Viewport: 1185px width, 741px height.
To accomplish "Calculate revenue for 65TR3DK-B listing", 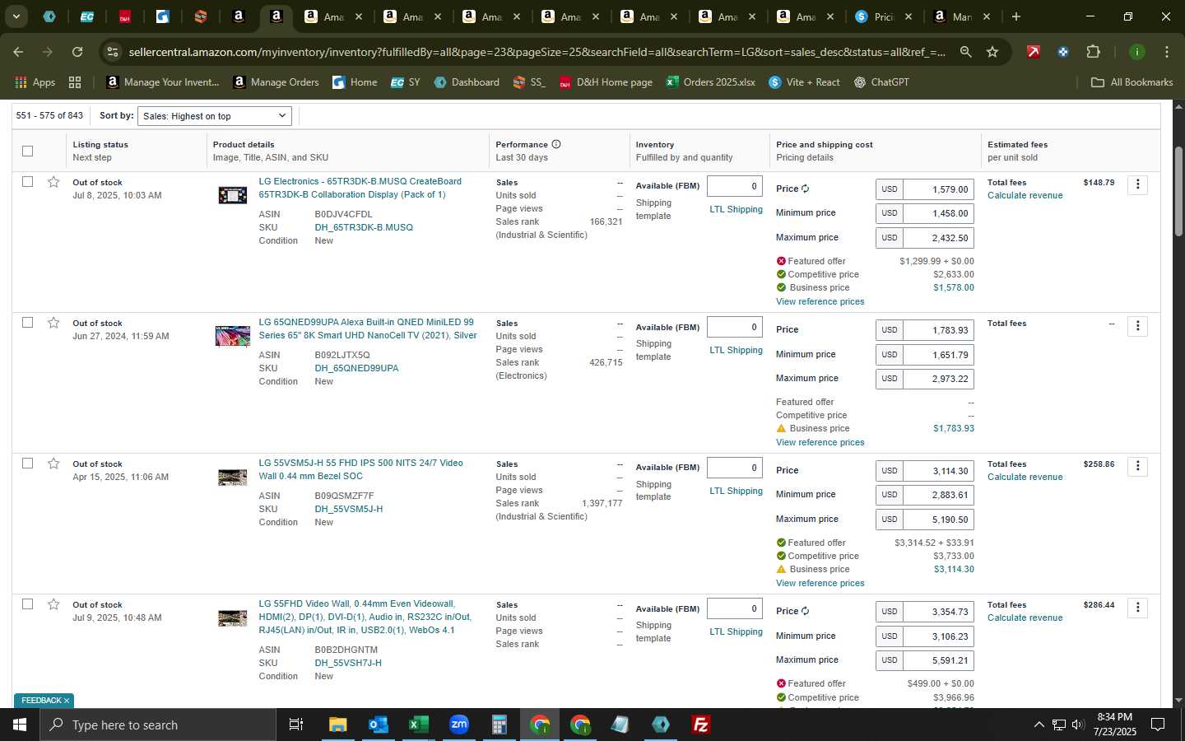I will tap(1025, 195).
